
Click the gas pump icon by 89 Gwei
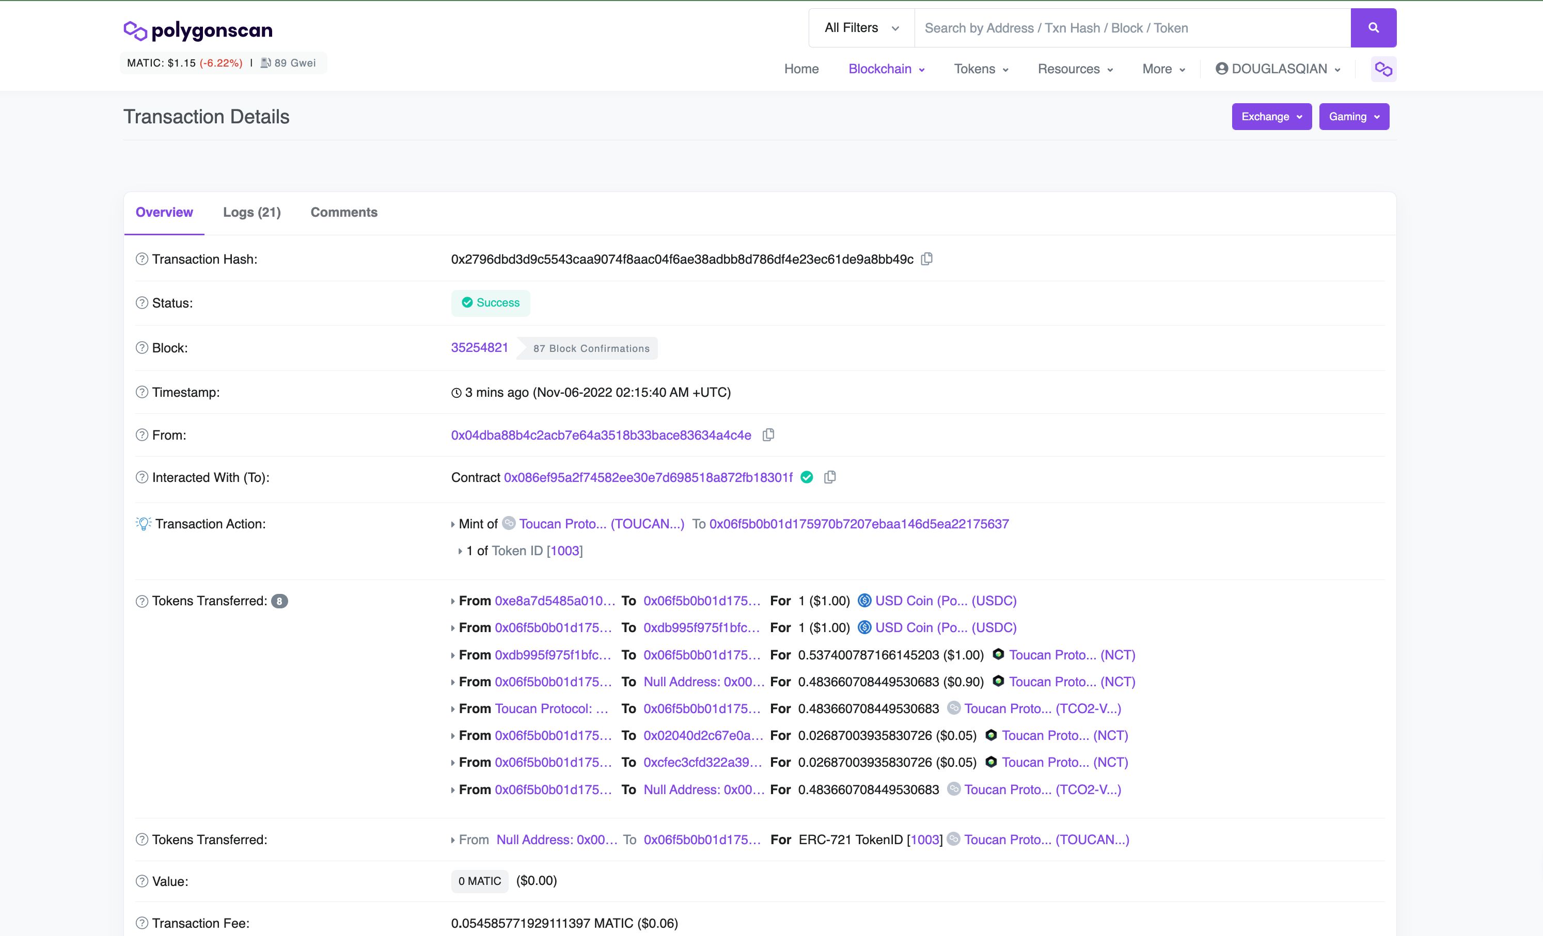pyautogui.click(x=265, y=62)
